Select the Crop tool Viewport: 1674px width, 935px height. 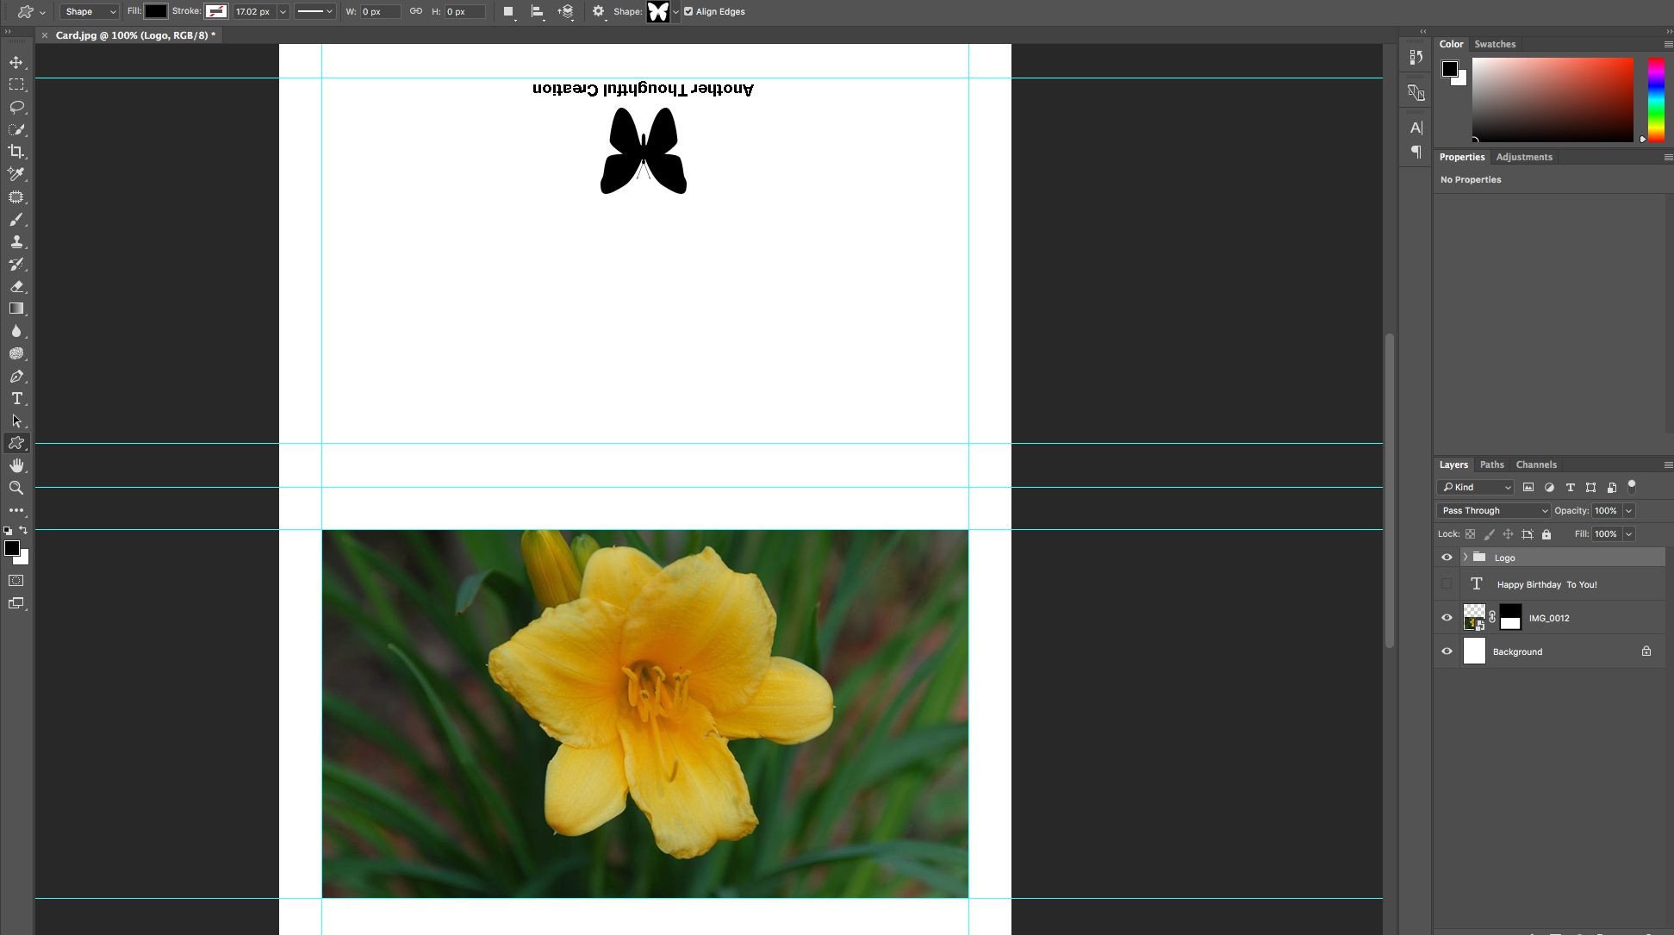point(16,152)
